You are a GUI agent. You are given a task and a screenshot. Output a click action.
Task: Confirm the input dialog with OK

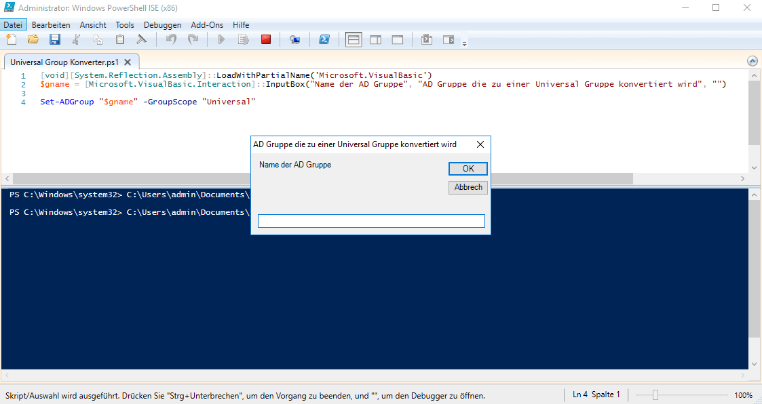point(468,169)
